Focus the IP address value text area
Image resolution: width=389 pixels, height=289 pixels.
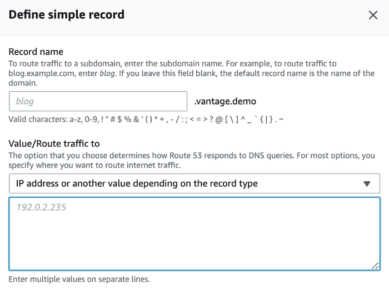tap(194, 233)
